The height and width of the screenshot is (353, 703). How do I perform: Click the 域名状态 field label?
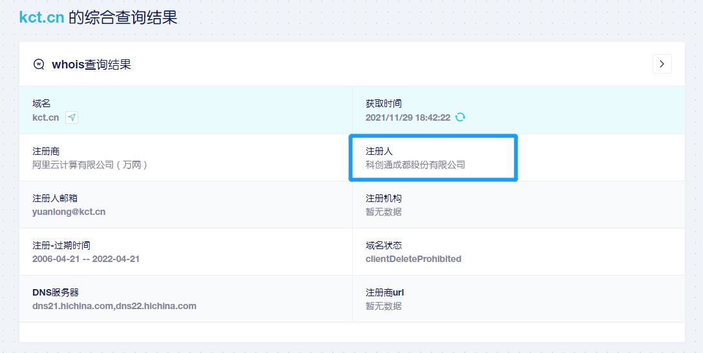point(383,245)
